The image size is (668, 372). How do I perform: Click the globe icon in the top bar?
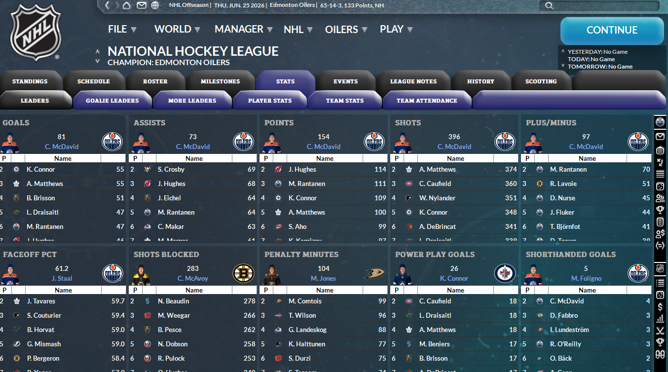click(155, 5)
